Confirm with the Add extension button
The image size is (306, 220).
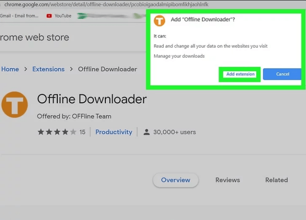(240, 74)
